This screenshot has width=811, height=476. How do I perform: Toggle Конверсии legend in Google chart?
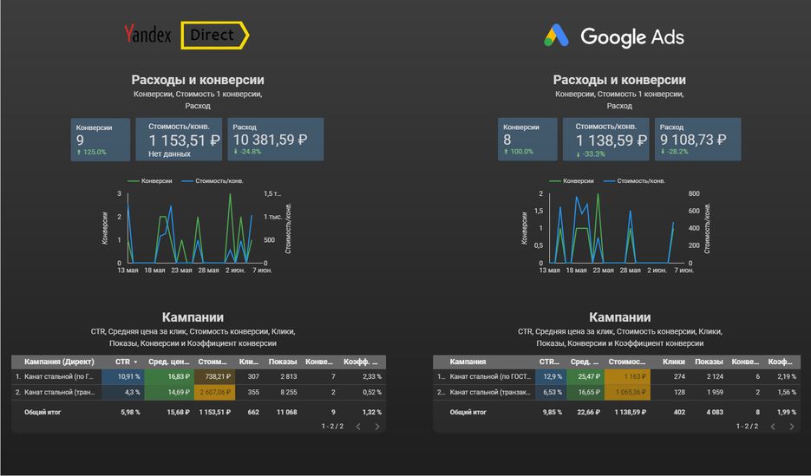[x=572, y=181]
